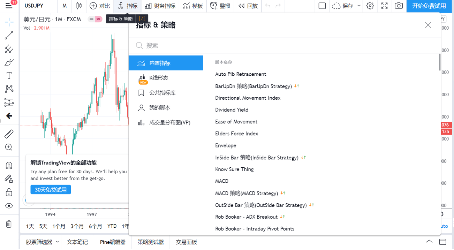Select the pitchfork drawing tool
The image size is (454, 250).
pos(9,49)
